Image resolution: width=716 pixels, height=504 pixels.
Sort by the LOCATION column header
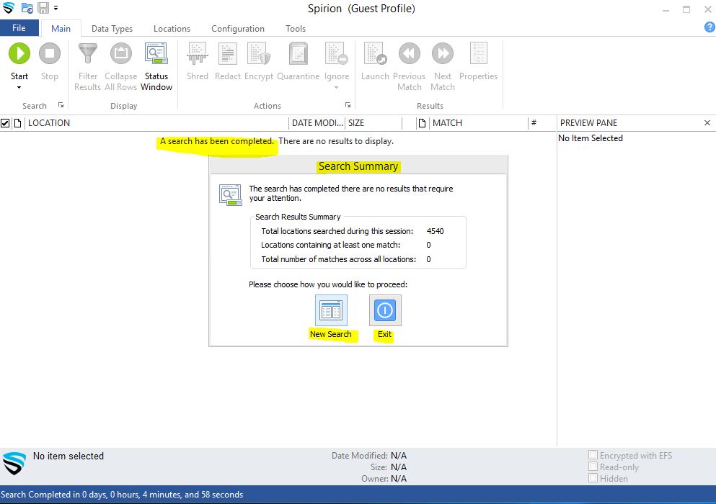49,123
